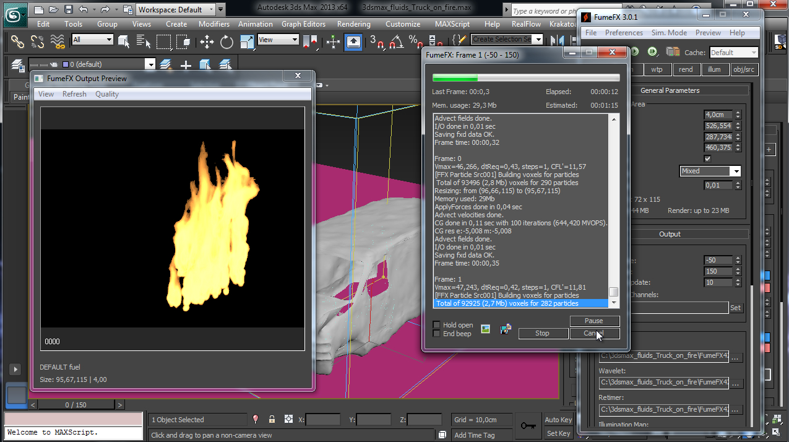Click the preview image icon in simulation dialog
This screenshot has height=442, width=789.
(486, 329)
